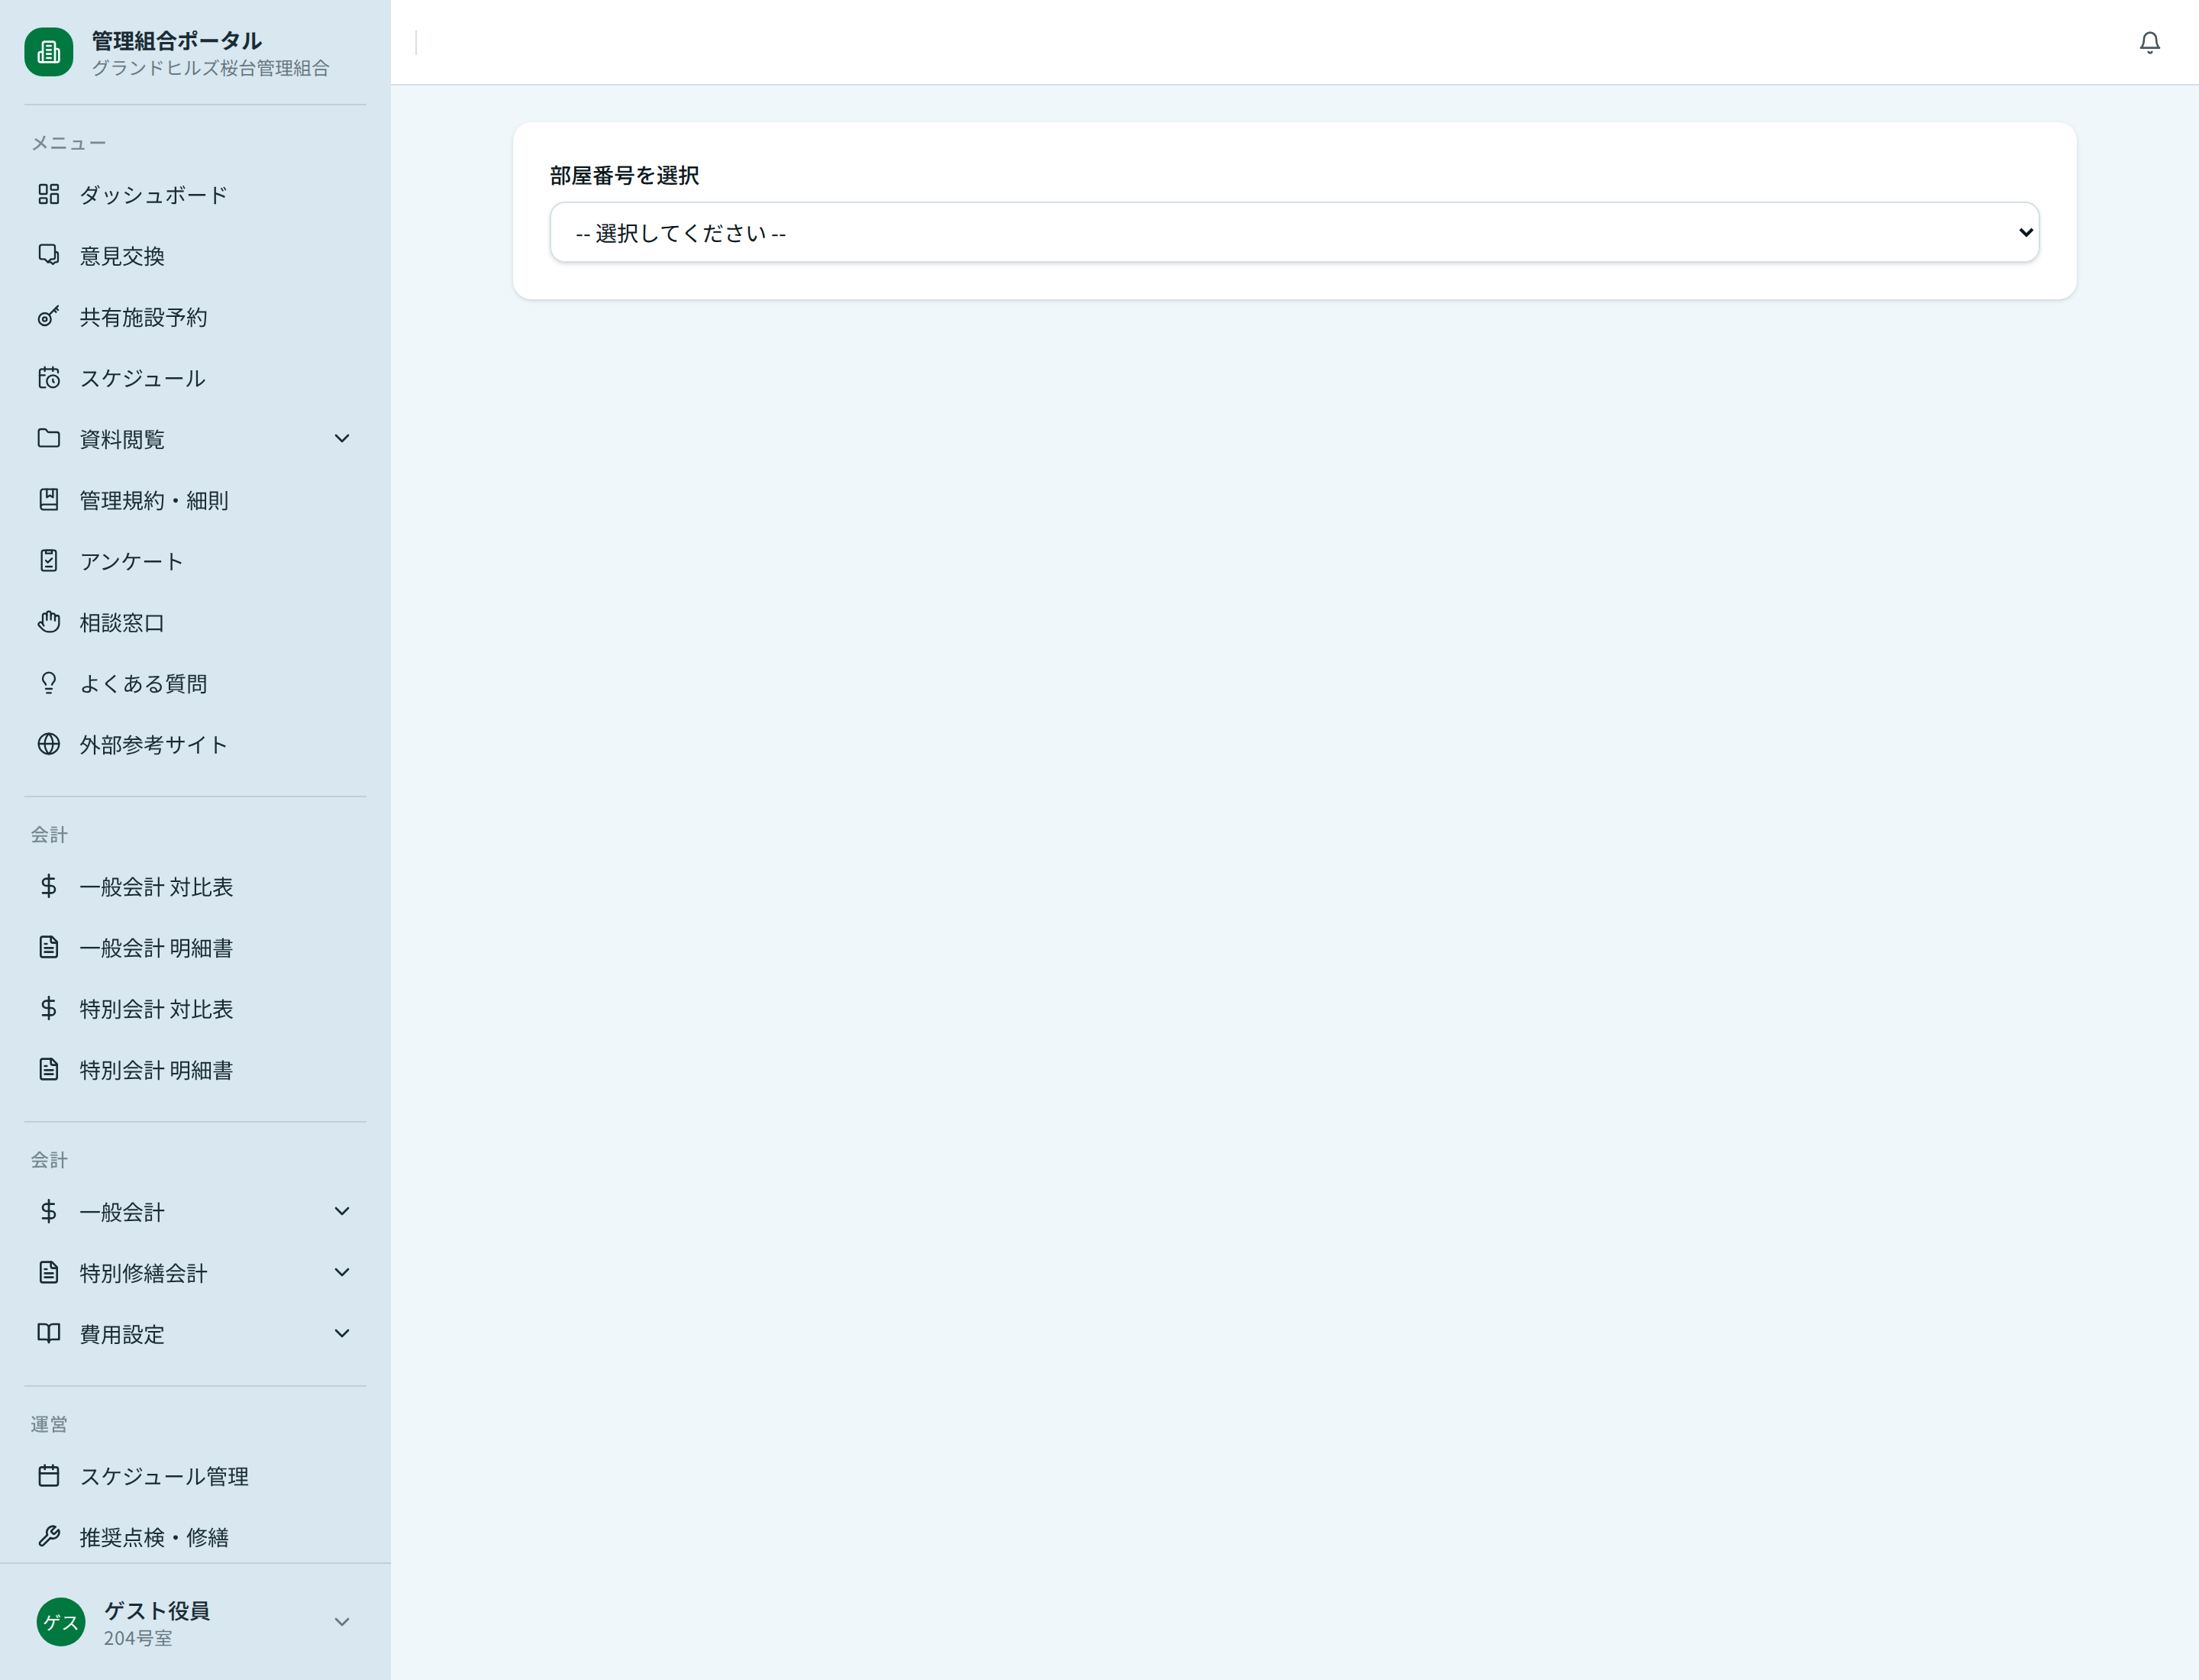This screenshot has width=2199, height=1680.
Task: Click the globe icon for 外部参考サイト
Action: [48, 744]
